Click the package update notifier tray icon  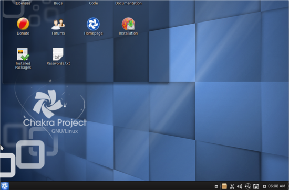click(x=224, y=186)
